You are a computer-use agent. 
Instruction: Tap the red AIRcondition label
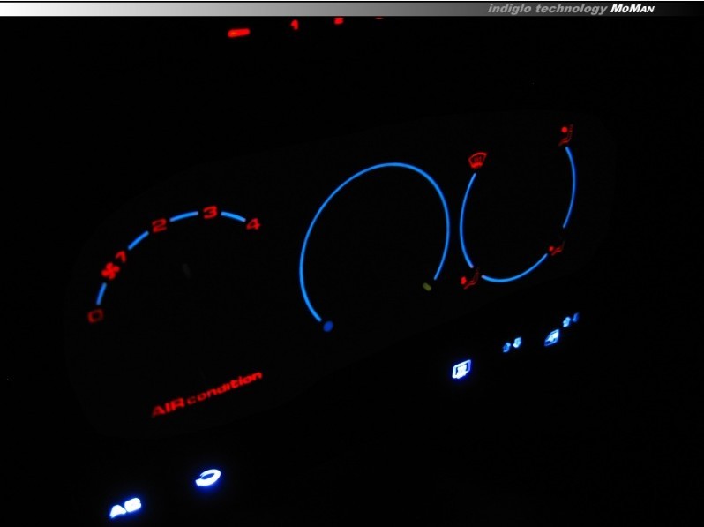(206, 394)
